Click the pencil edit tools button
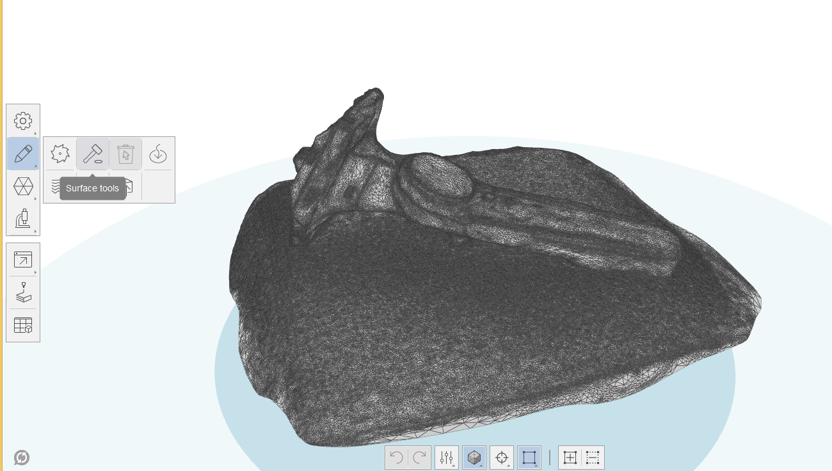 point(23,154)
